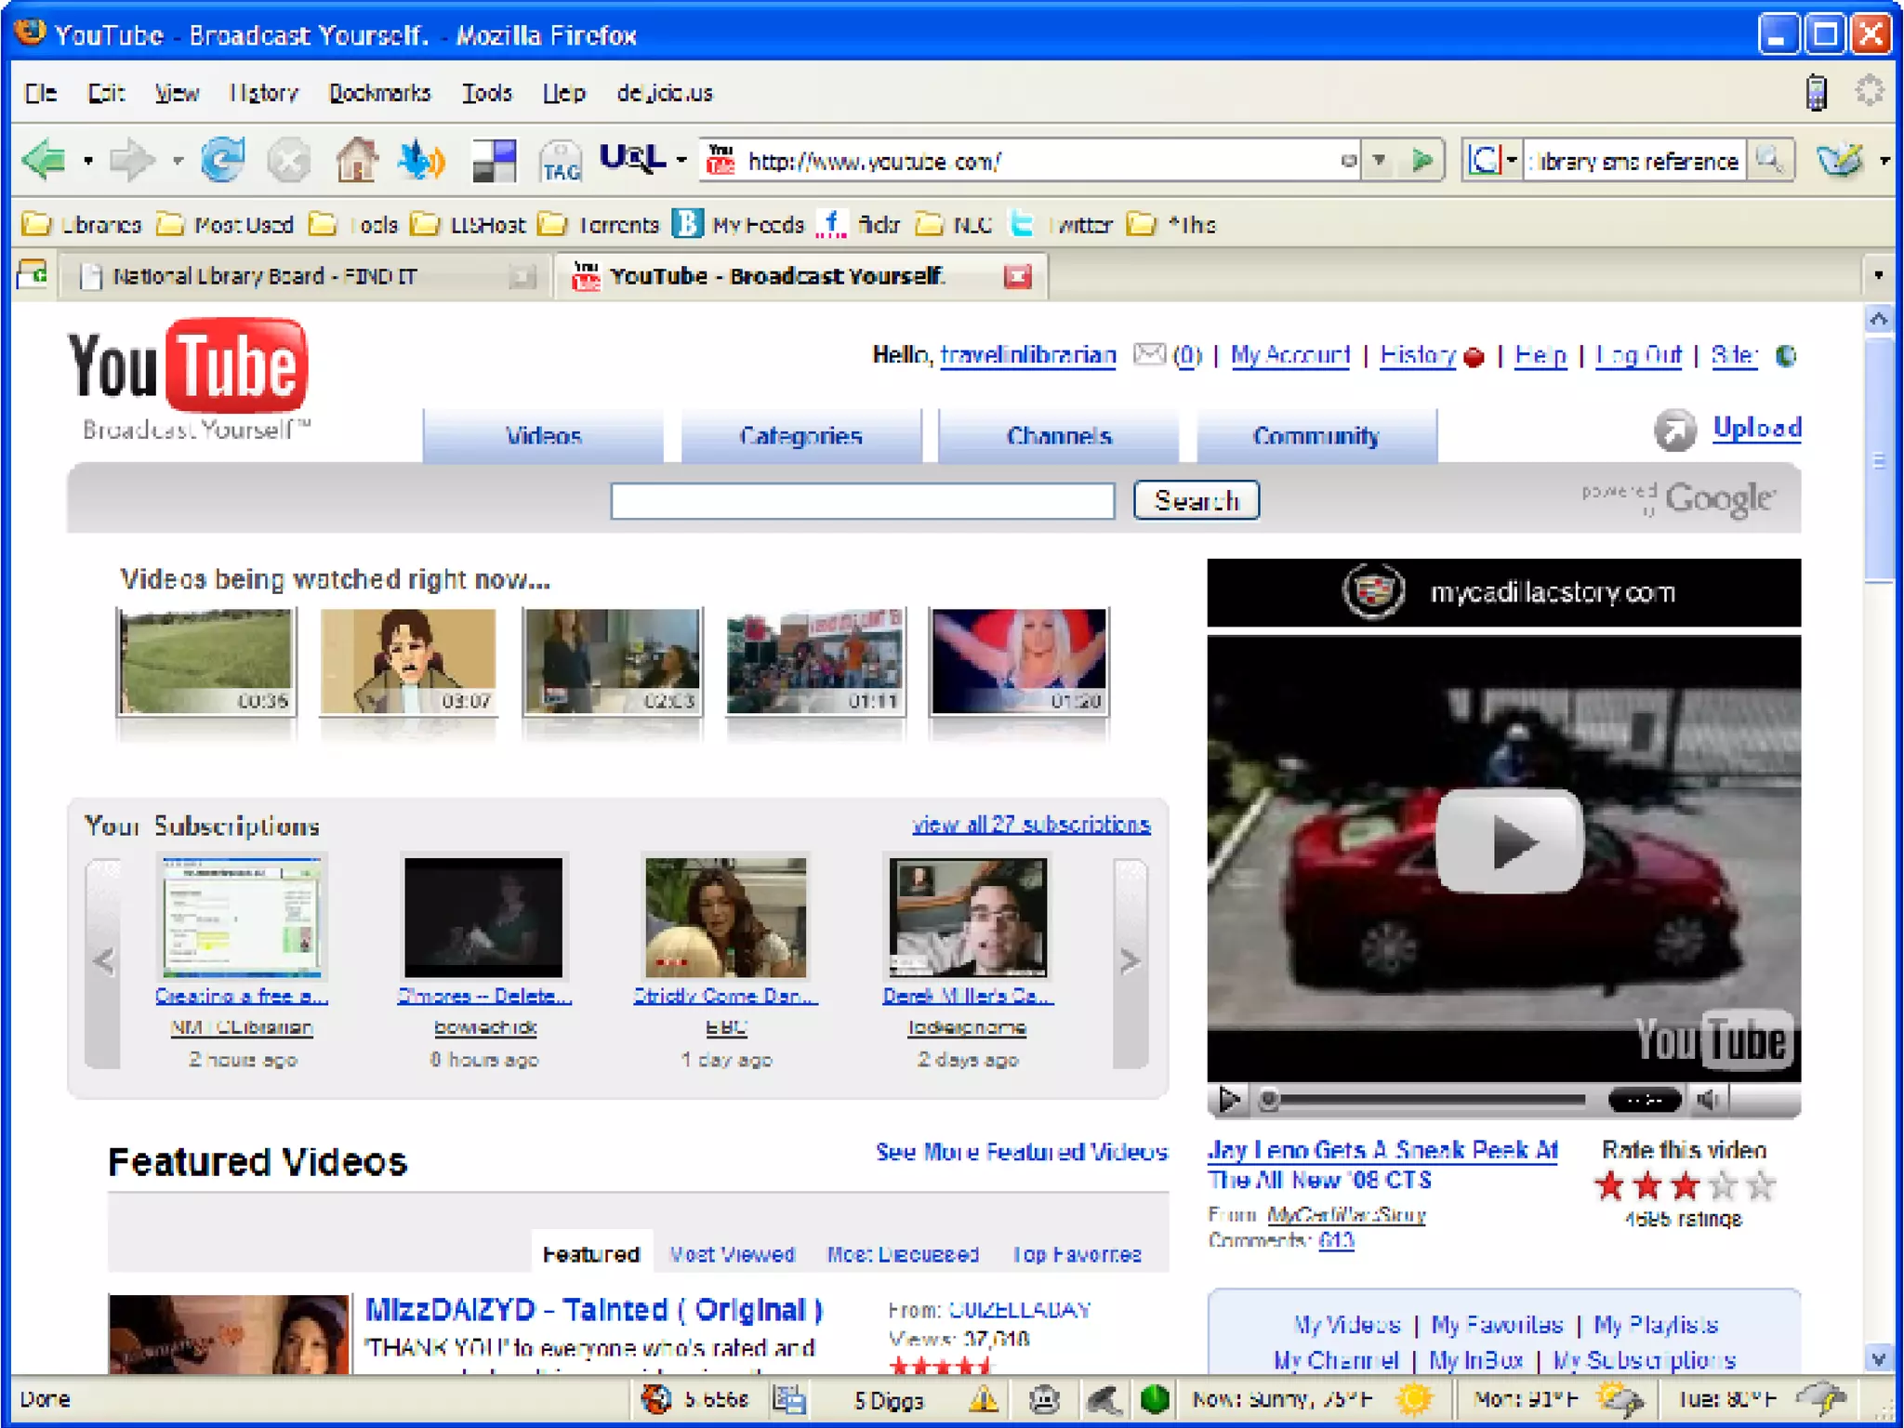Mute the video using speaker icon
1904x1428 pixels.
click(x=1709, y=1100)
